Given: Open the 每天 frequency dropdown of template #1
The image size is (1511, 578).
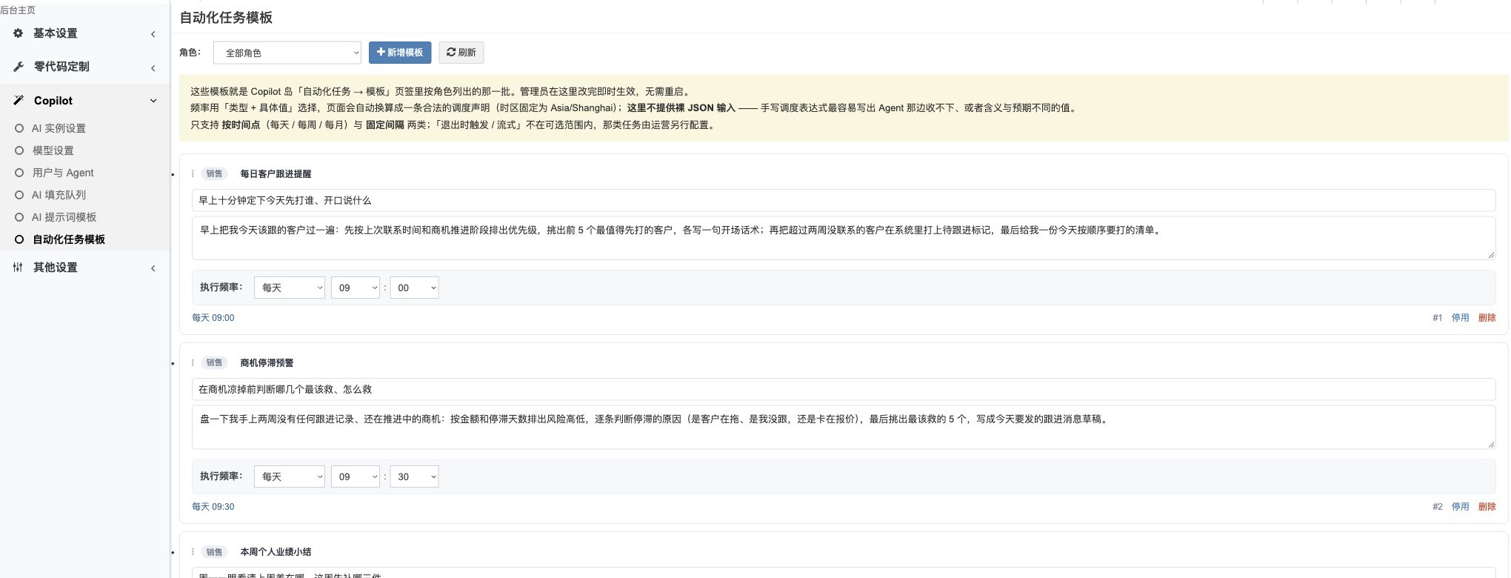Looking at the screenshot, I should 289,288.
